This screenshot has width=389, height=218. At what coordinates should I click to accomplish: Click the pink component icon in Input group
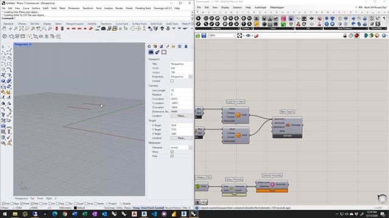(283, 18)
